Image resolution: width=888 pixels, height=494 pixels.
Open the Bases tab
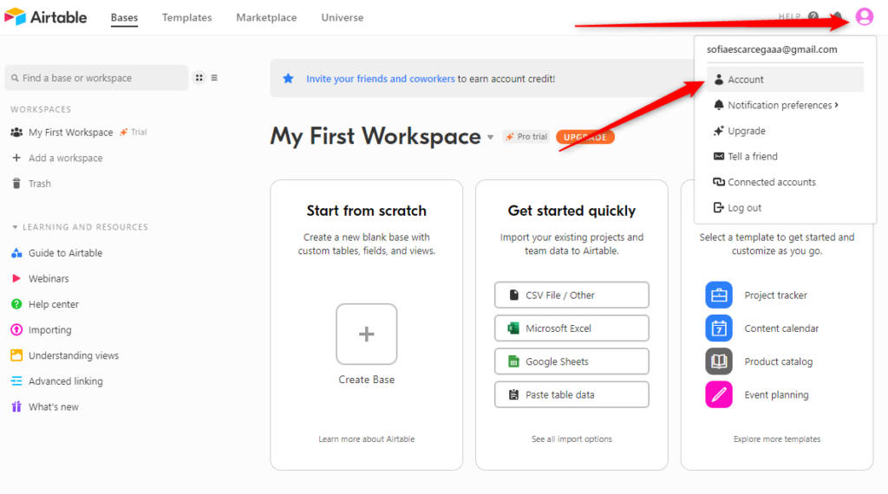pos(124,17)
